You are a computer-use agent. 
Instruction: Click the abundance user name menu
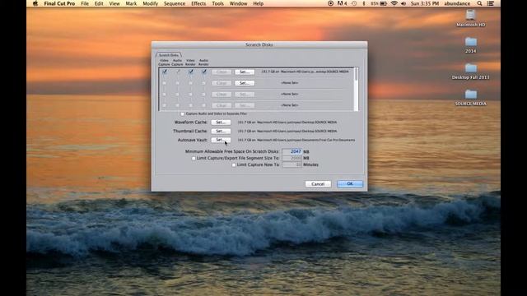point(457,3)
